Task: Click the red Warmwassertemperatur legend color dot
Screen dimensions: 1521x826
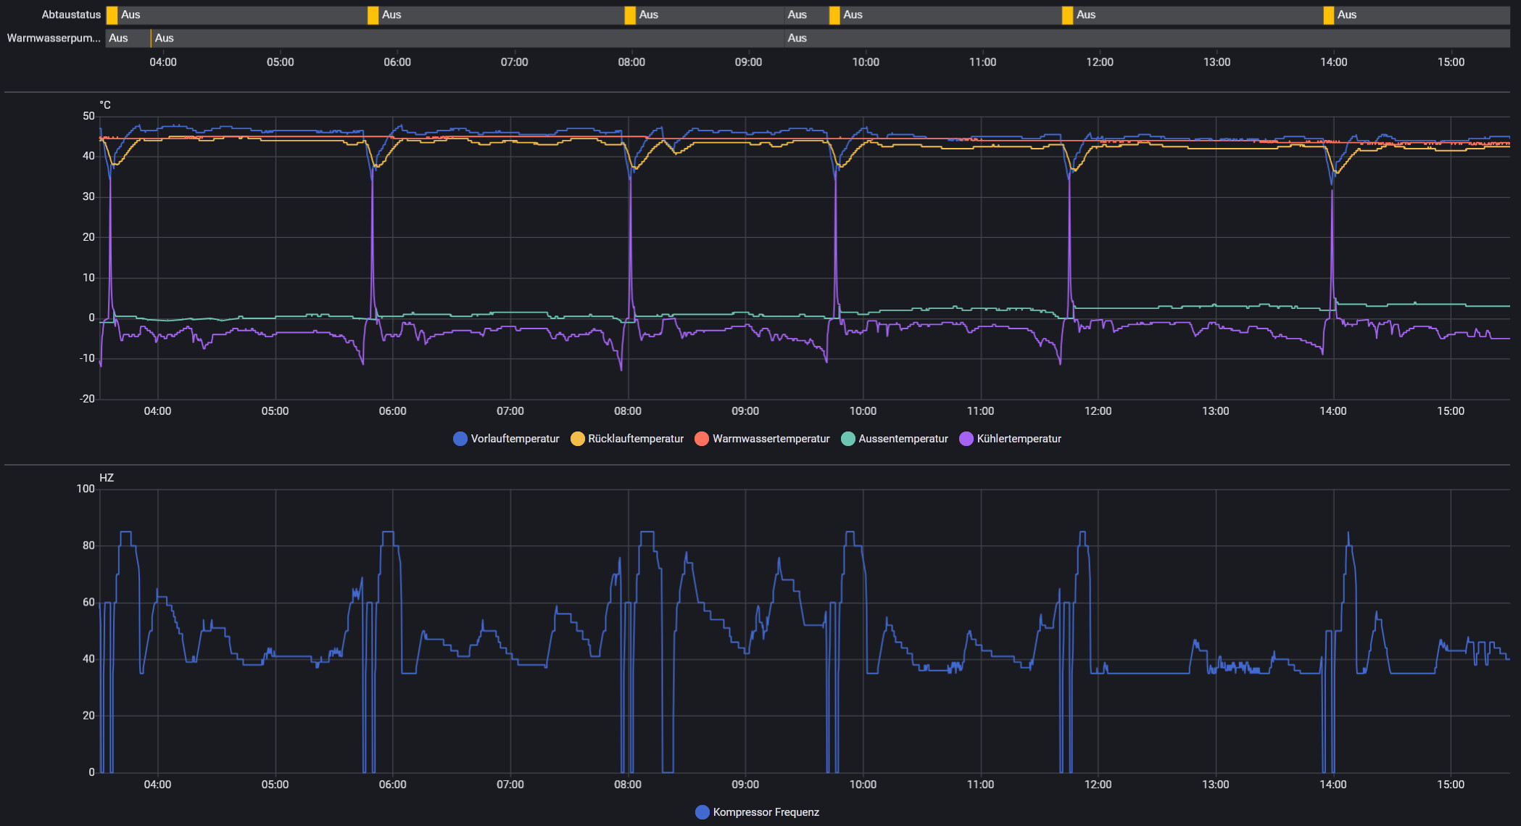Action: 701,439
